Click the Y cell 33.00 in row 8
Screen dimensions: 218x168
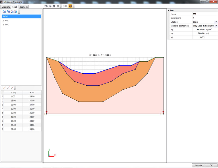click(32, 125)
